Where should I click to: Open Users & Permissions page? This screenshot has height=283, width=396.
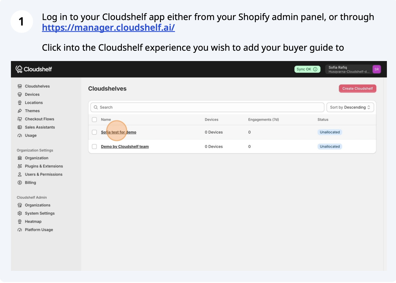click(x=43, y=174)
